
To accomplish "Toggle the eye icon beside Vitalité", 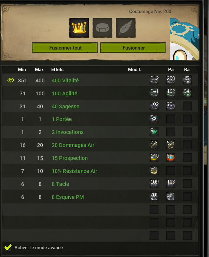I will pyautogui.click(x=11, y=80).
